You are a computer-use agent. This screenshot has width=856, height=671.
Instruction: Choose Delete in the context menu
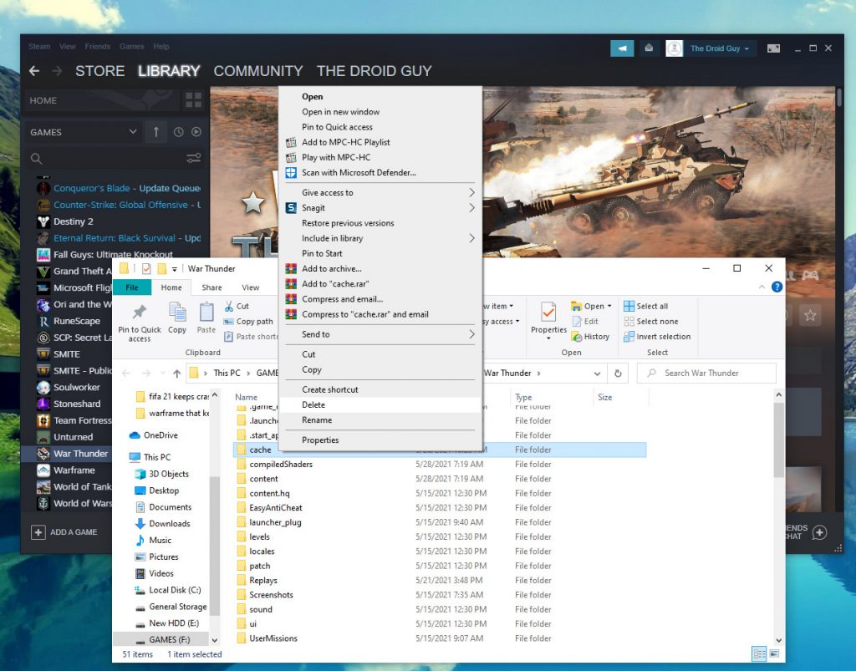coord(380,404)
